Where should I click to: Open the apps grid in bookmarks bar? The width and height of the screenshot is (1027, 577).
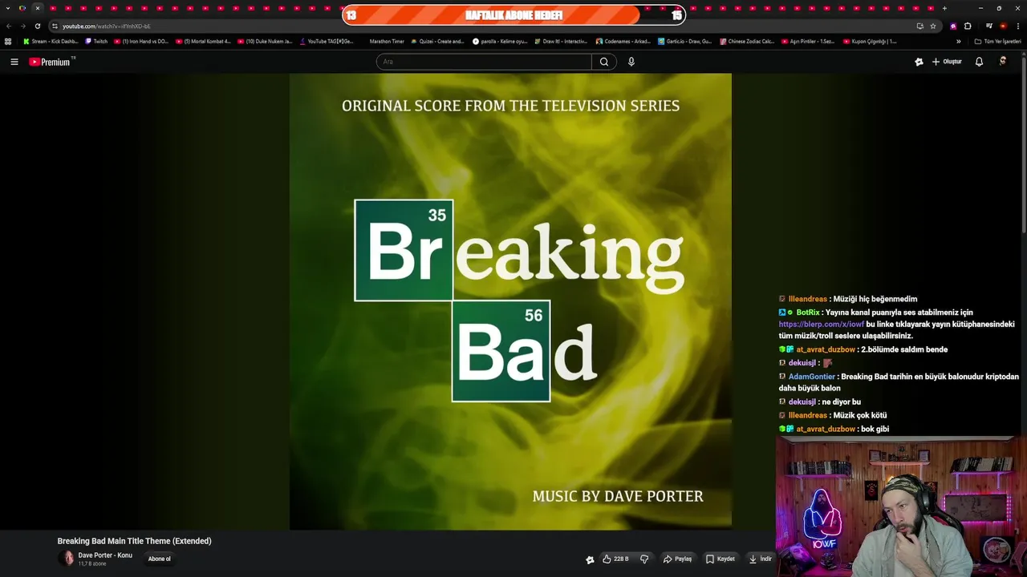pos(8,42)
